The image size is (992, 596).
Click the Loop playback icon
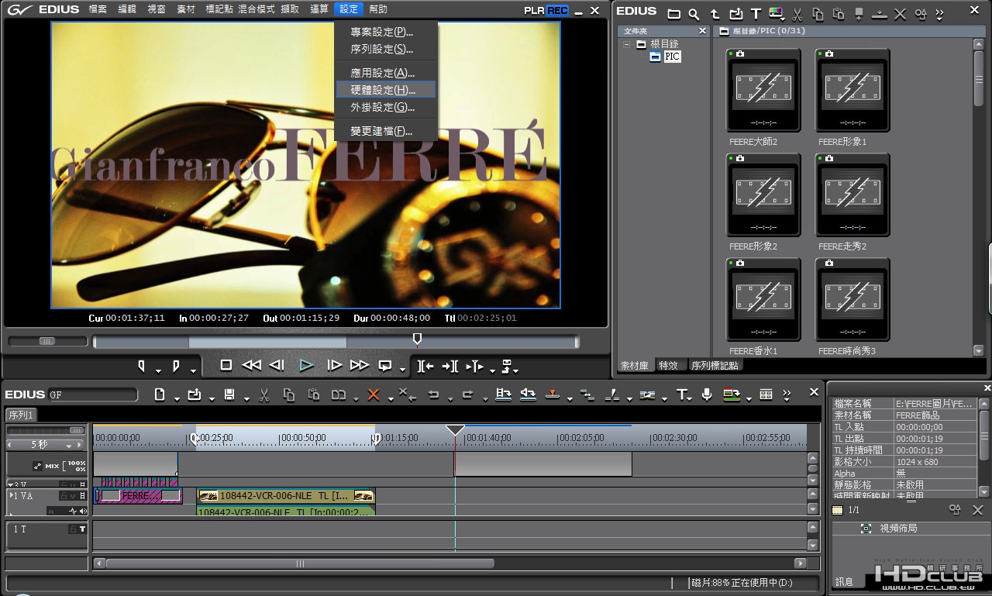[x=385, y=365]
